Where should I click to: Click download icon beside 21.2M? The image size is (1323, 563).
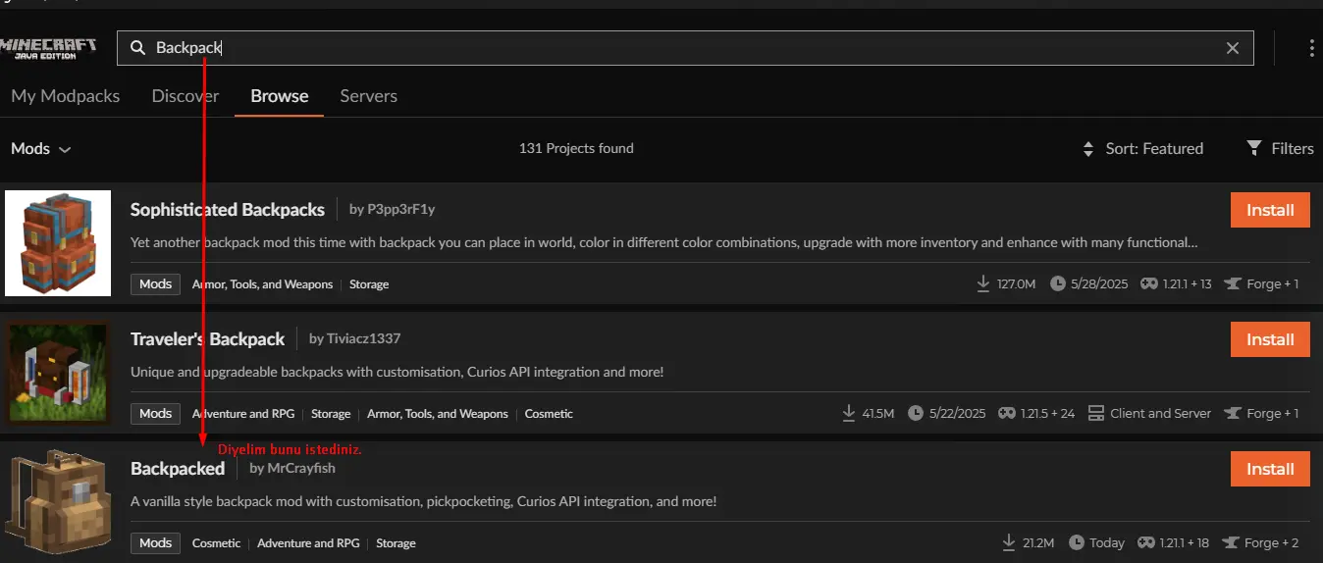[x=1008, y=542]
